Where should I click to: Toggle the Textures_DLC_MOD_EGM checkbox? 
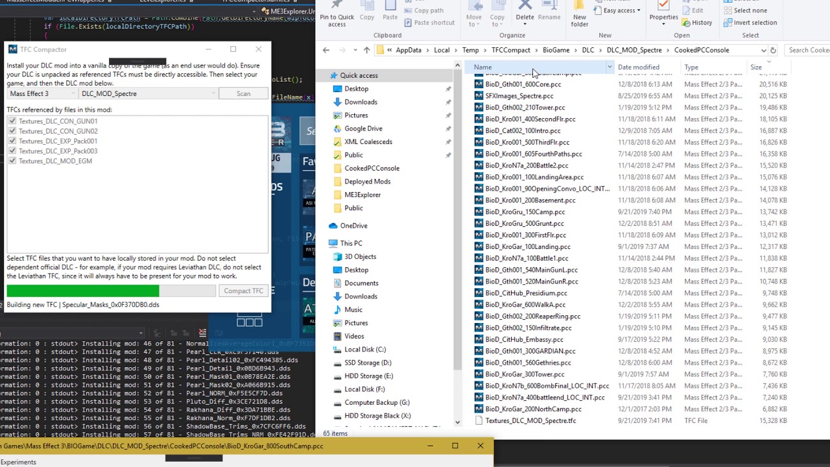tap(12, 161)
